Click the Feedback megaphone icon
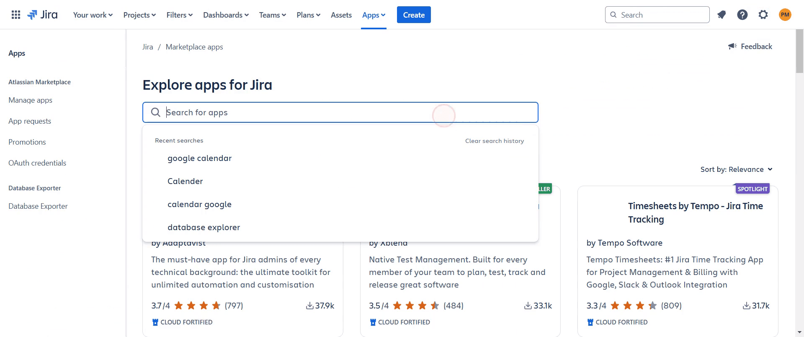Image resolution: width=804 pixels, height=337 pixels. click(x=732, y=47)
